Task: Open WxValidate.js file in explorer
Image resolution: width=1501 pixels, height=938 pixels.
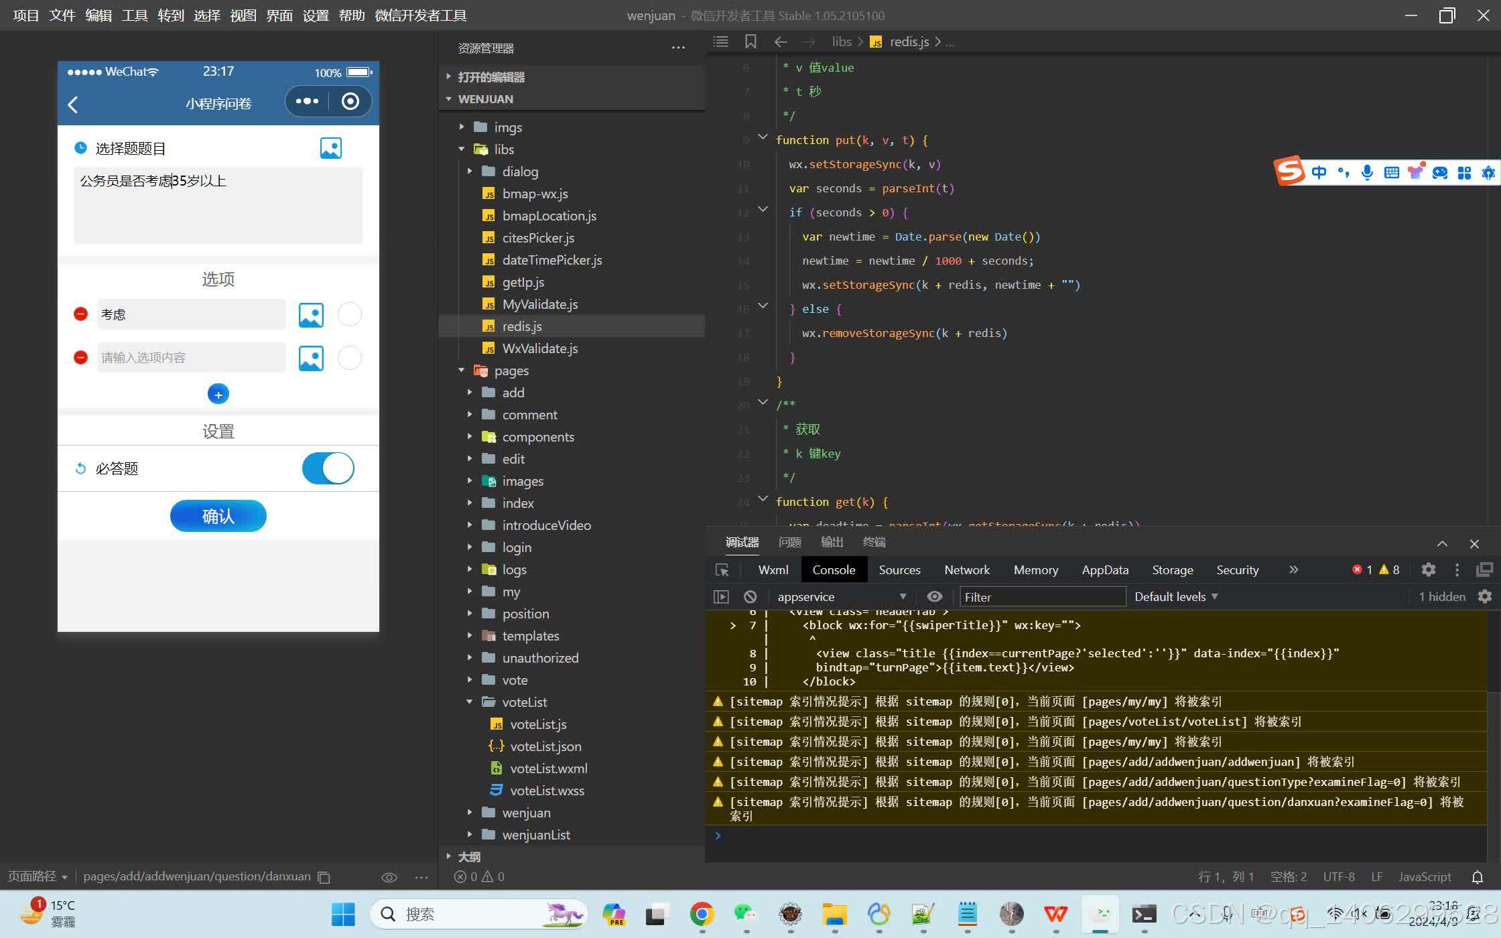Action: (539, 348)
